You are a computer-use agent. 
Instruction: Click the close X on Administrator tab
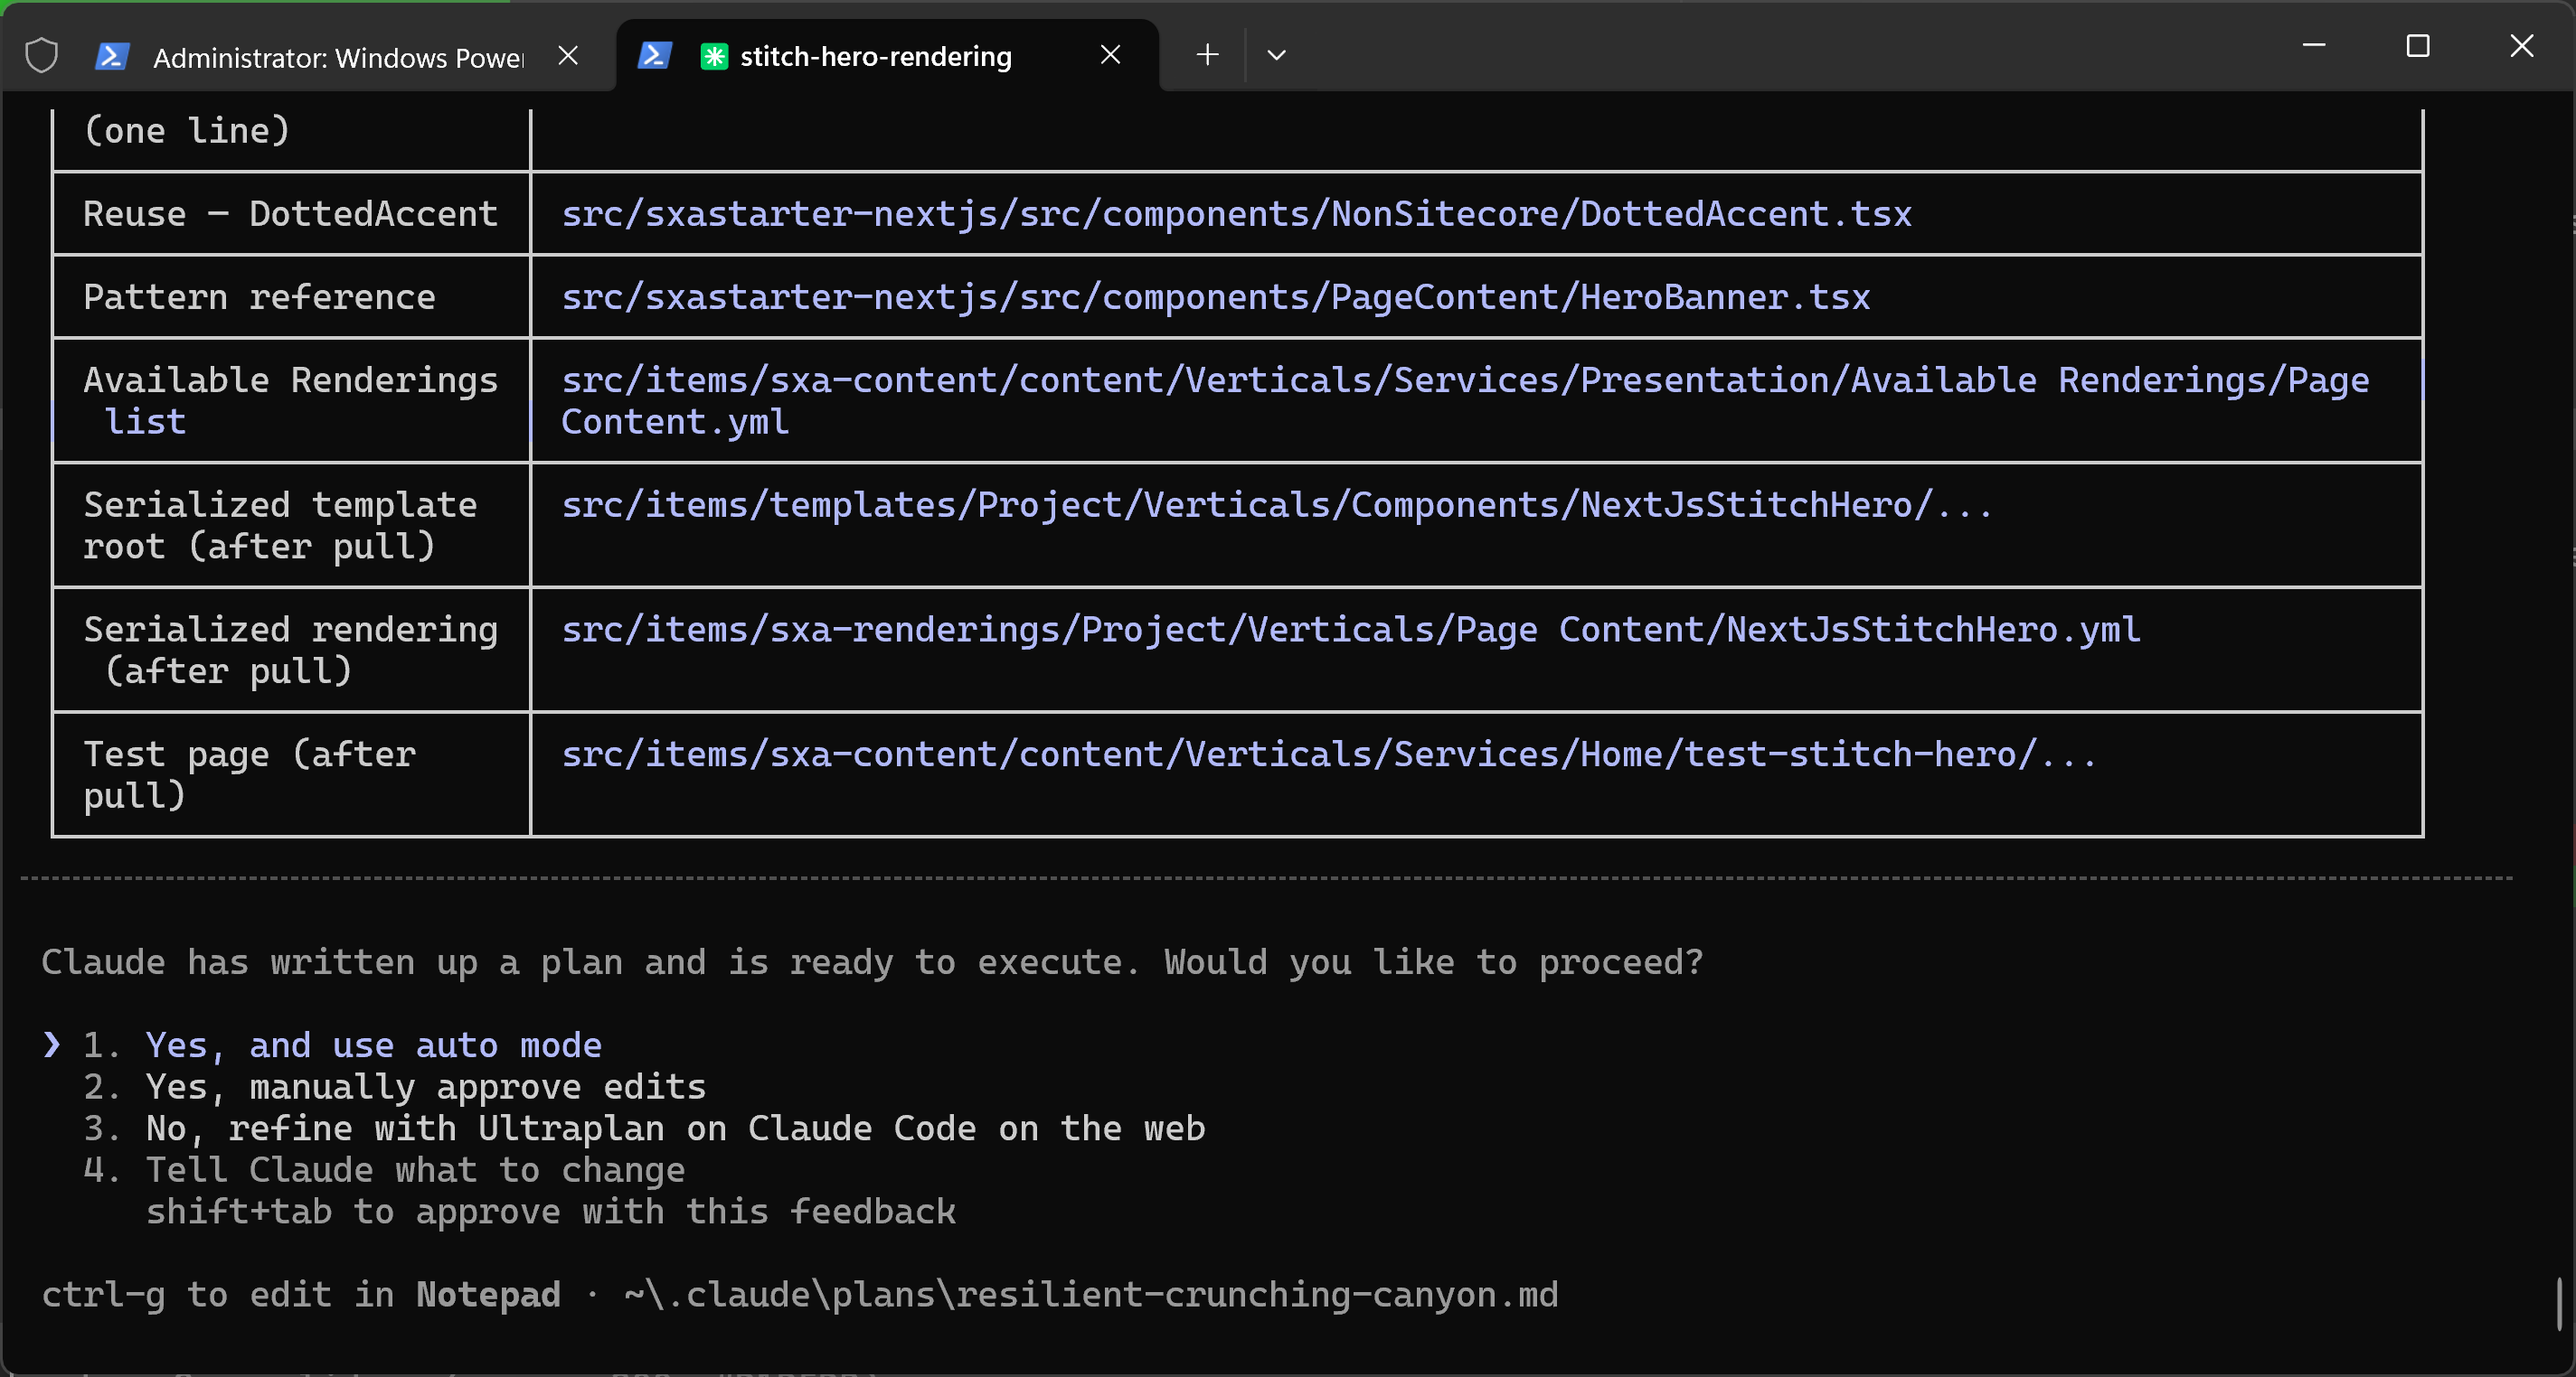coord(568,56)
